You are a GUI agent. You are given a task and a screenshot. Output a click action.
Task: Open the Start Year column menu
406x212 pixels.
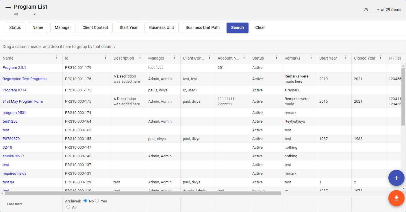click(346, 58)
